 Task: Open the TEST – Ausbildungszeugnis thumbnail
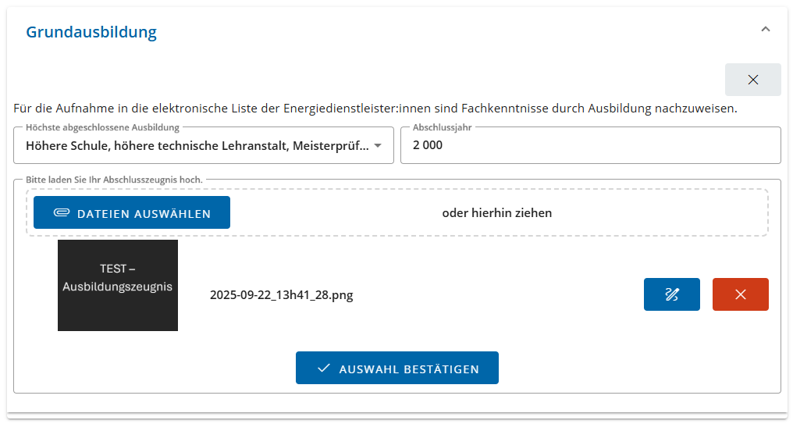tap(118, 286)
